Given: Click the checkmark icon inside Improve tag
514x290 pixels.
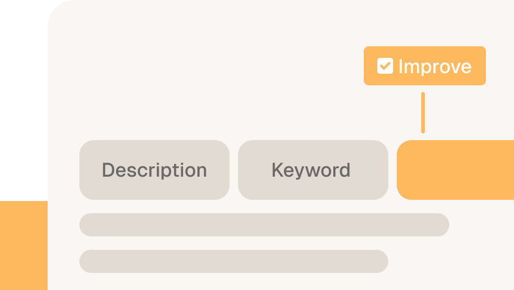Looking at the screenshot, I should point(385,66).
